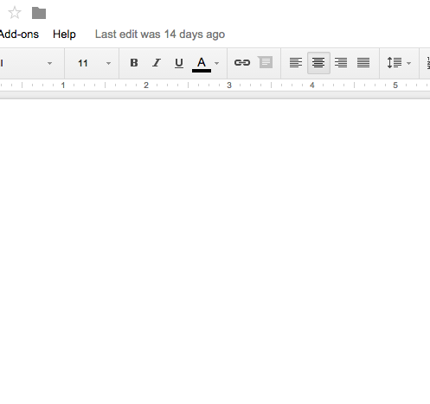Toggle italic formatting
This screenshot has height=404, width=430.
pyautogui.click(x=157, y=63)
